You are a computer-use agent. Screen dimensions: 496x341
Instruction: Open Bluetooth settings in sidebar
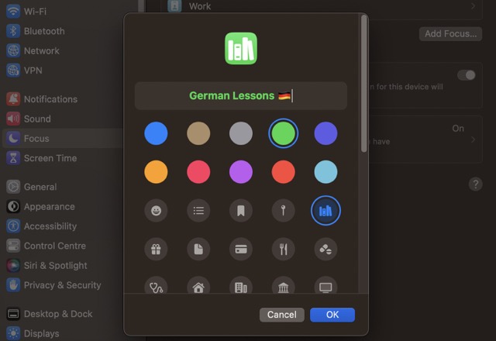[44, 31]
